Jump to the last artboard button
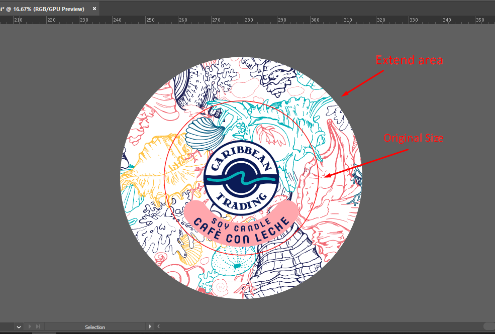This screenshot has height=334, width=495. tap(38, 327)
